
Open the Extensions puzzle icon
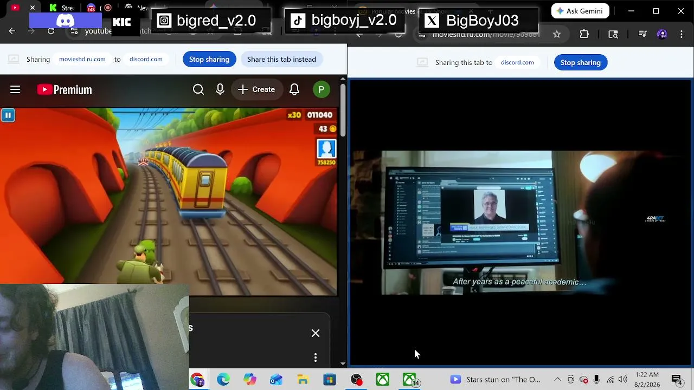click(584, 34)
